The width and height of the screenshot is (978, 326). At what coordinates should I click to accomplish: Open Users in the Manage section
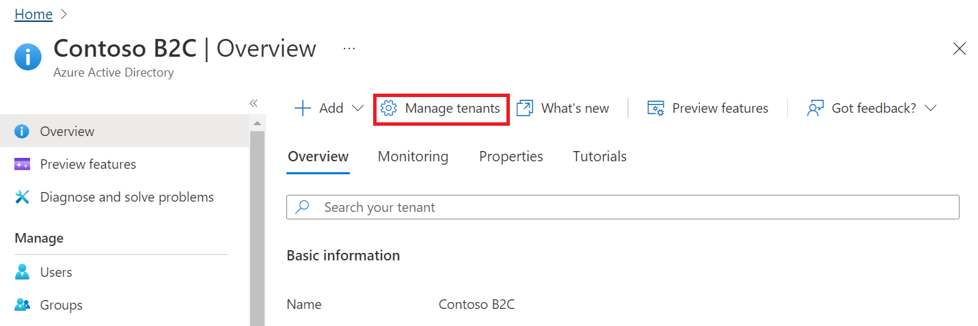click(x=56, y=272)
